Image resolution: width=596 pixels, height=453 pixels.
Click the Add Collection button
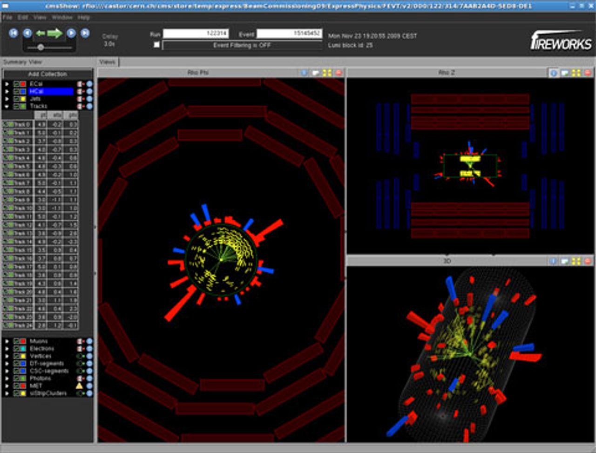(47, 74)
